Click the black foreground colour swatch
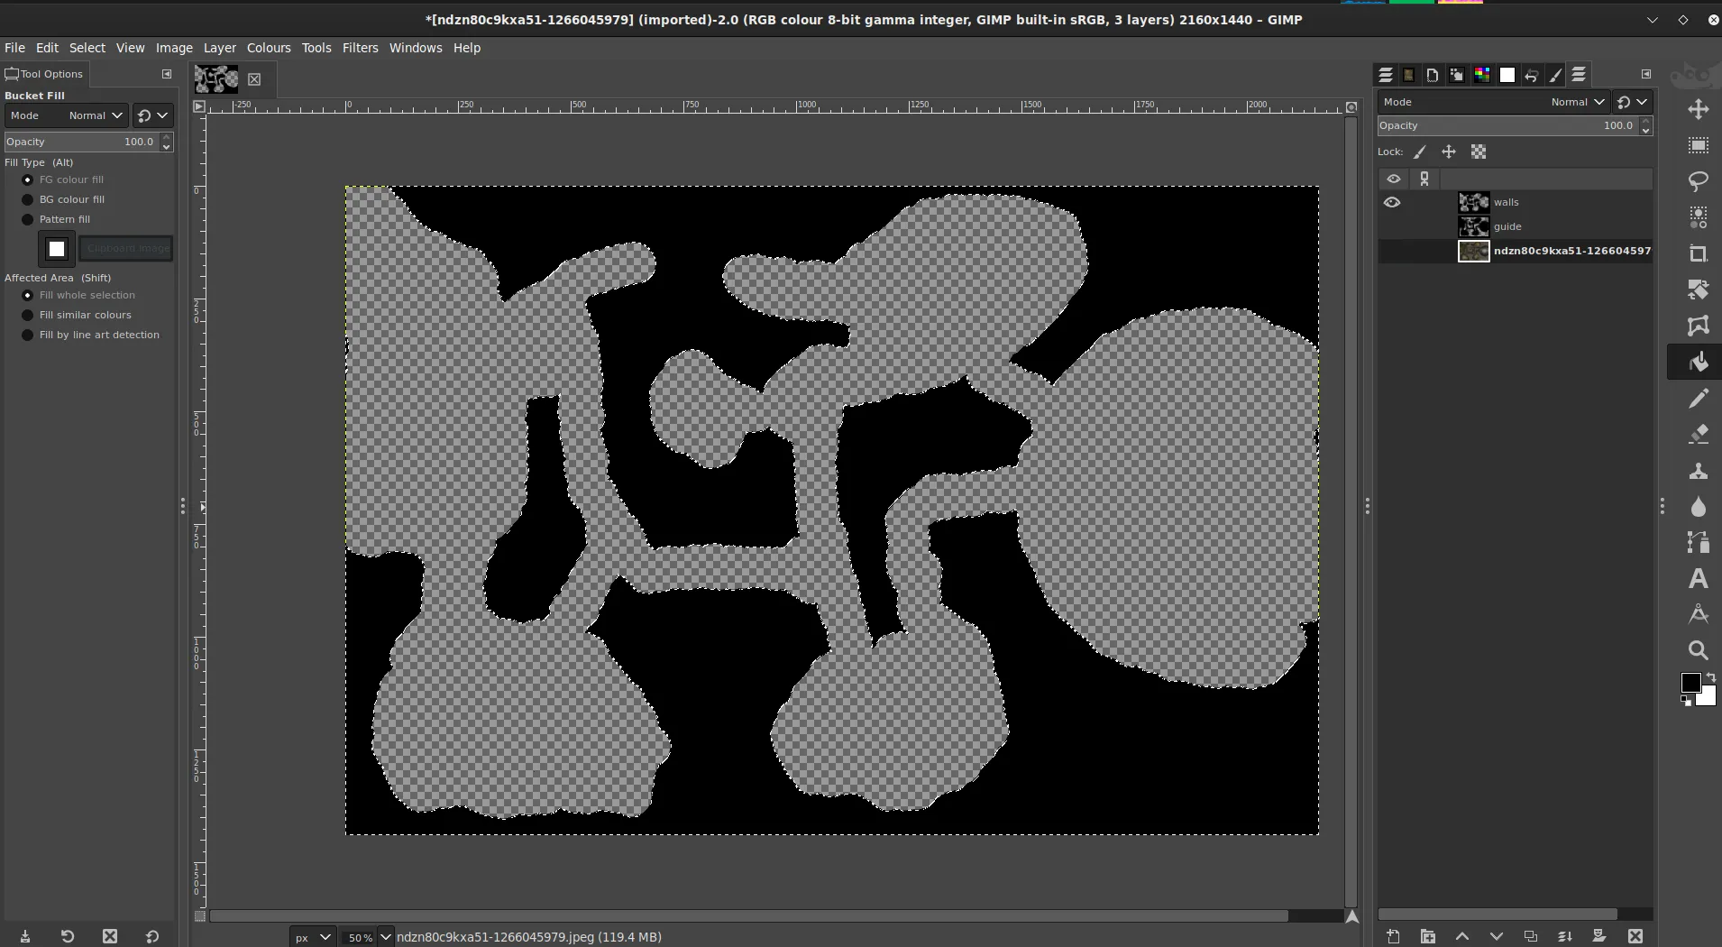The height and width of the screenshot is (947, 1722). [1690, 682]
